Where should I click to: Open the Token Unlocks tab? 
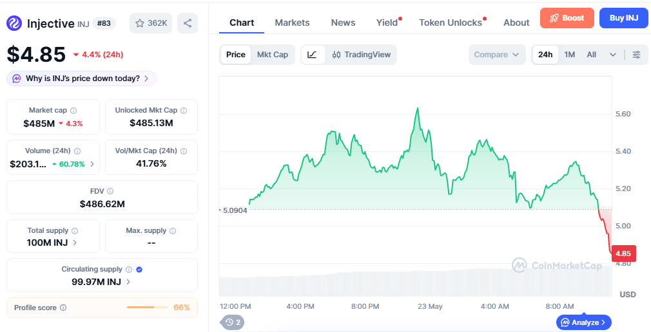click(x=451, y=23)
